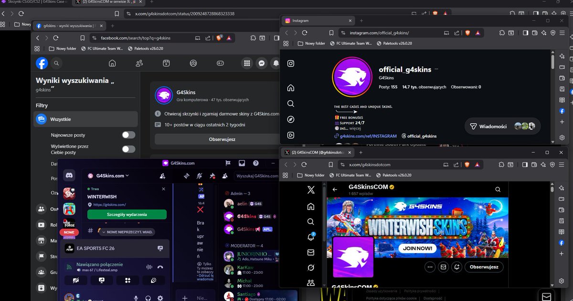Switch to Instagram browser tab
The height and width of the screenshot is (301, 573).
(318, 21)
